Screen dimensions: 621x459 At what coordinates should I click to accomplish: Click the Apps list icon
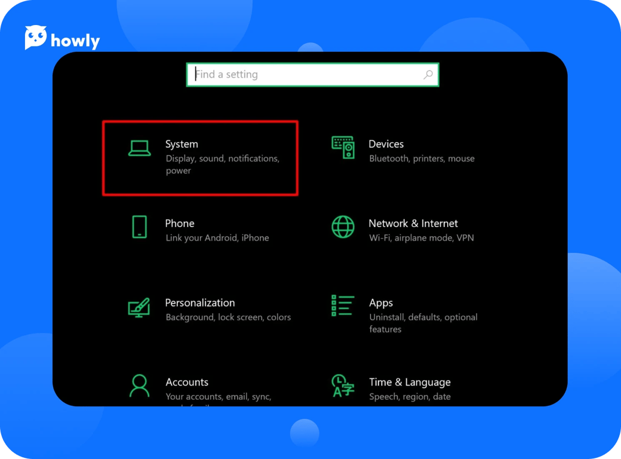click(343, 305)
